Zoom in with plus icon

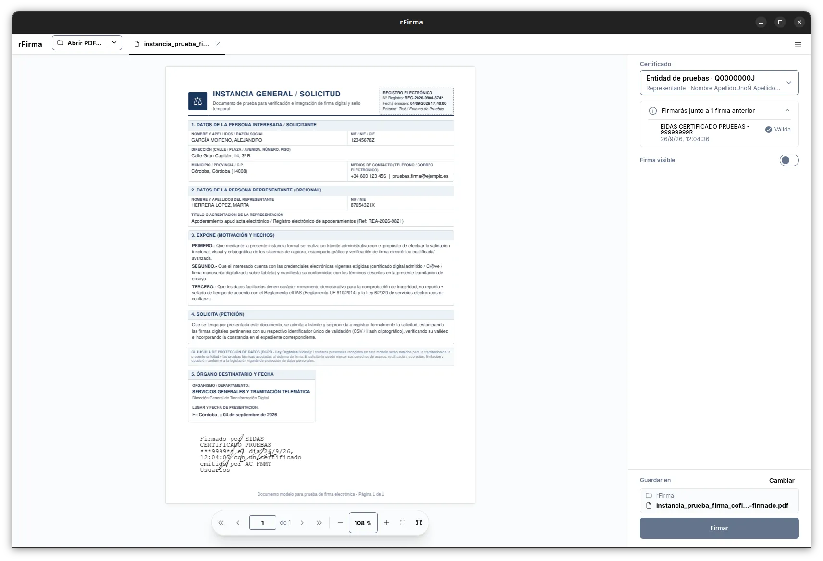[386, 523]
